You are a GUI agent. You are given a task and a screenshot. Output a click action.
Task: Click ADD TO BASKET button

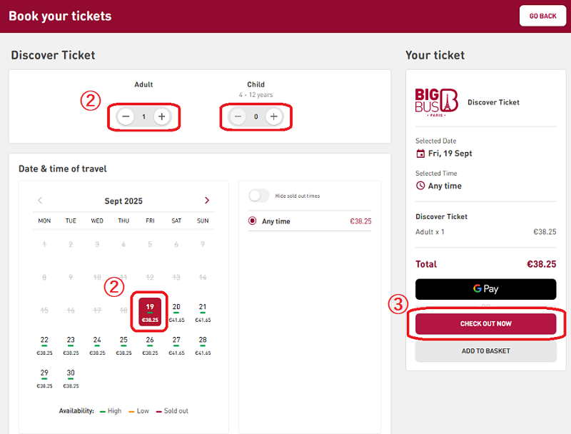pos(485,351)
